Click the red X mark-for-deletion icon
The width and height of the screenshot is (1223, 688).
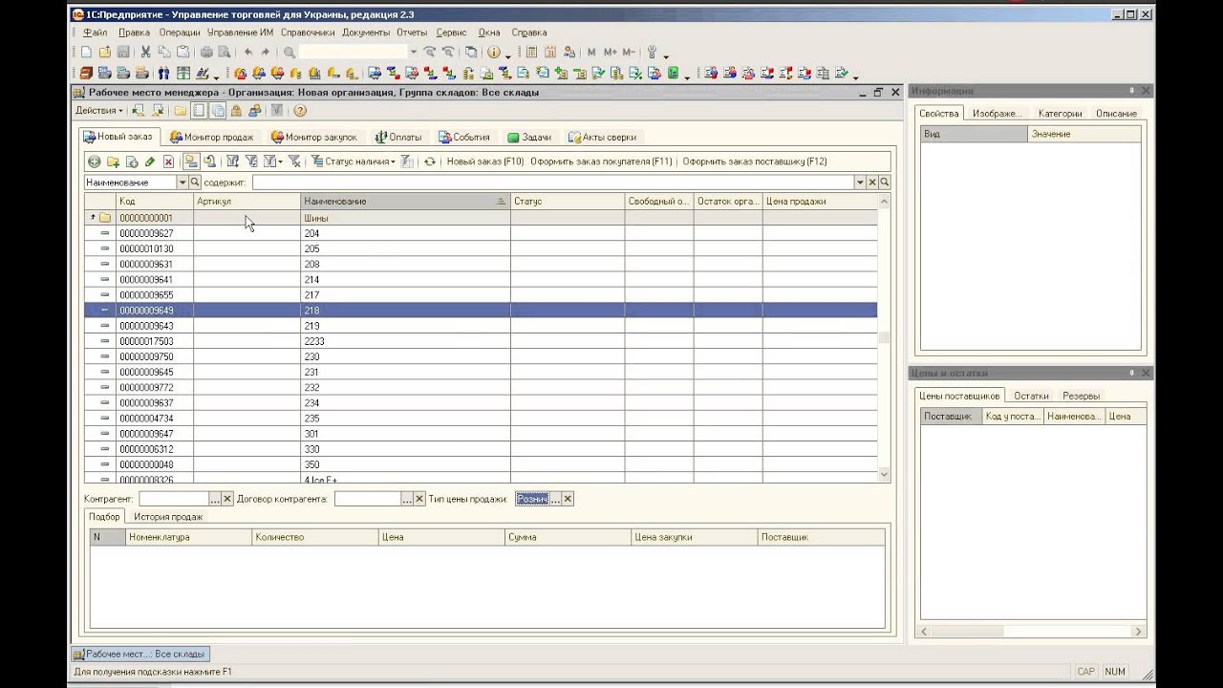[169, 161]
